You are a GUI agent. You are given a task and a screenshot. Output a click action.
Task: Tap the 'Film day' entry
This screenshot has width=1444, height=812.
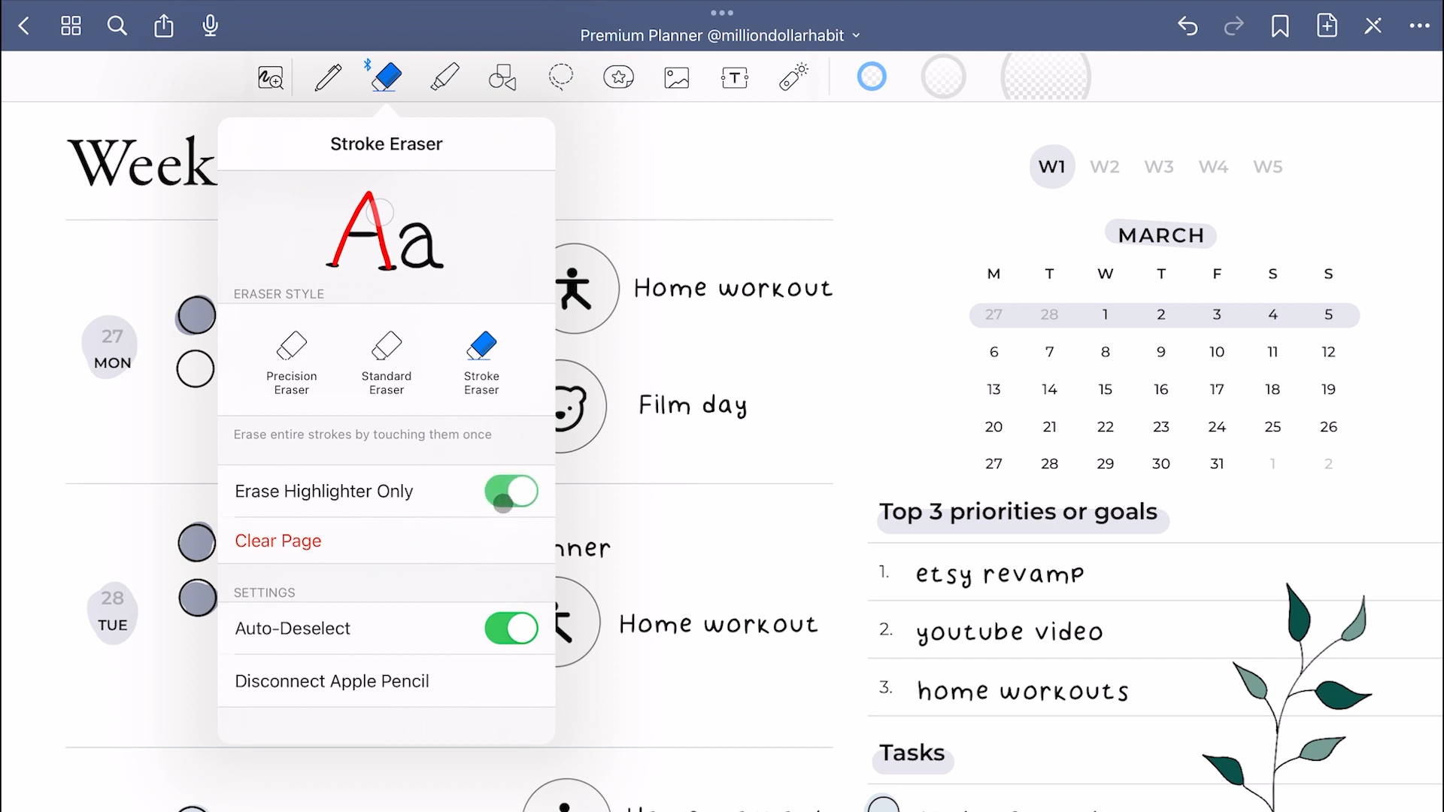693,406
